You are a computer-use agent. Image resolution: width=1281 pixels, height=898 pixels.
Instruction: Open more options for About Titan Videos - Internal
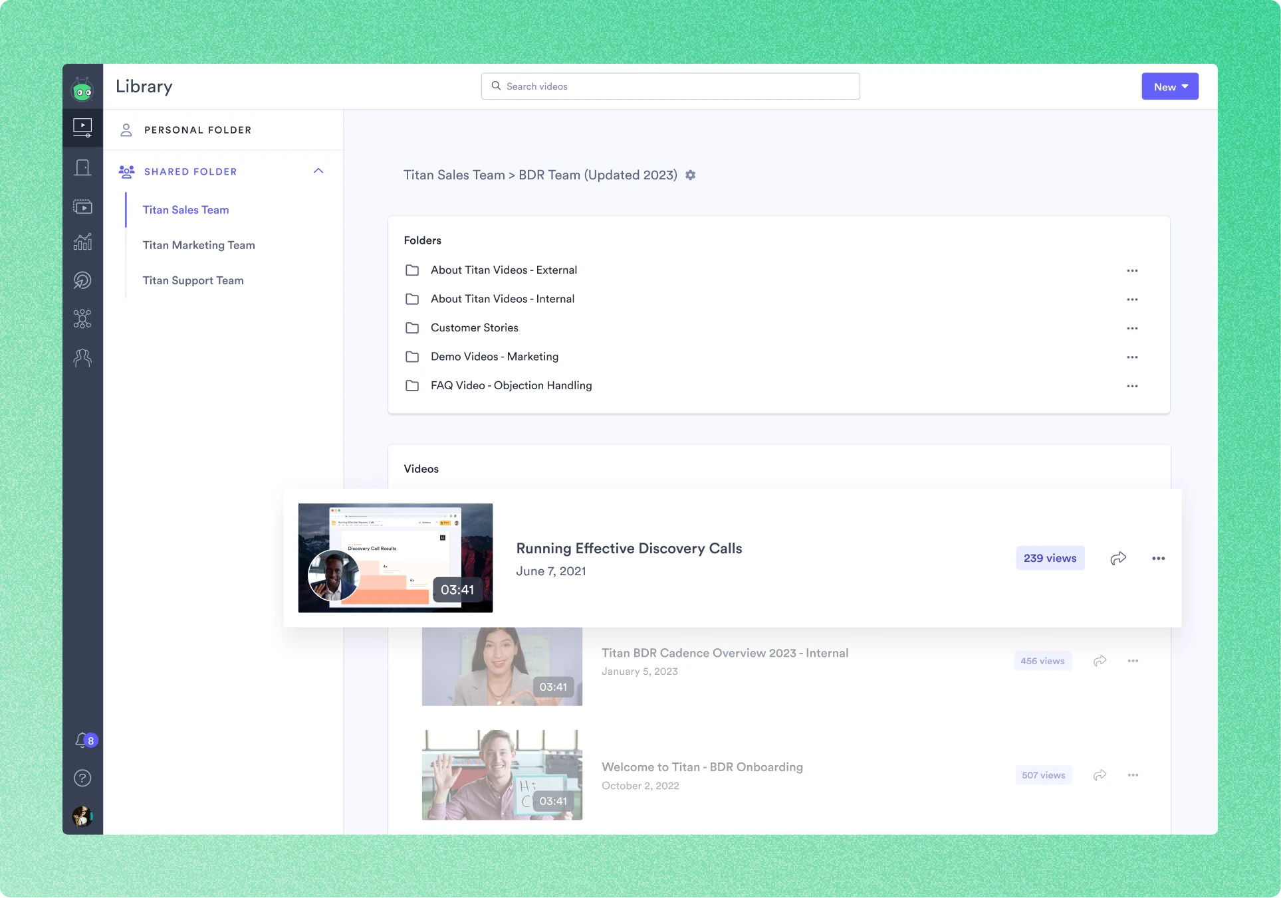click(1133, 300)
